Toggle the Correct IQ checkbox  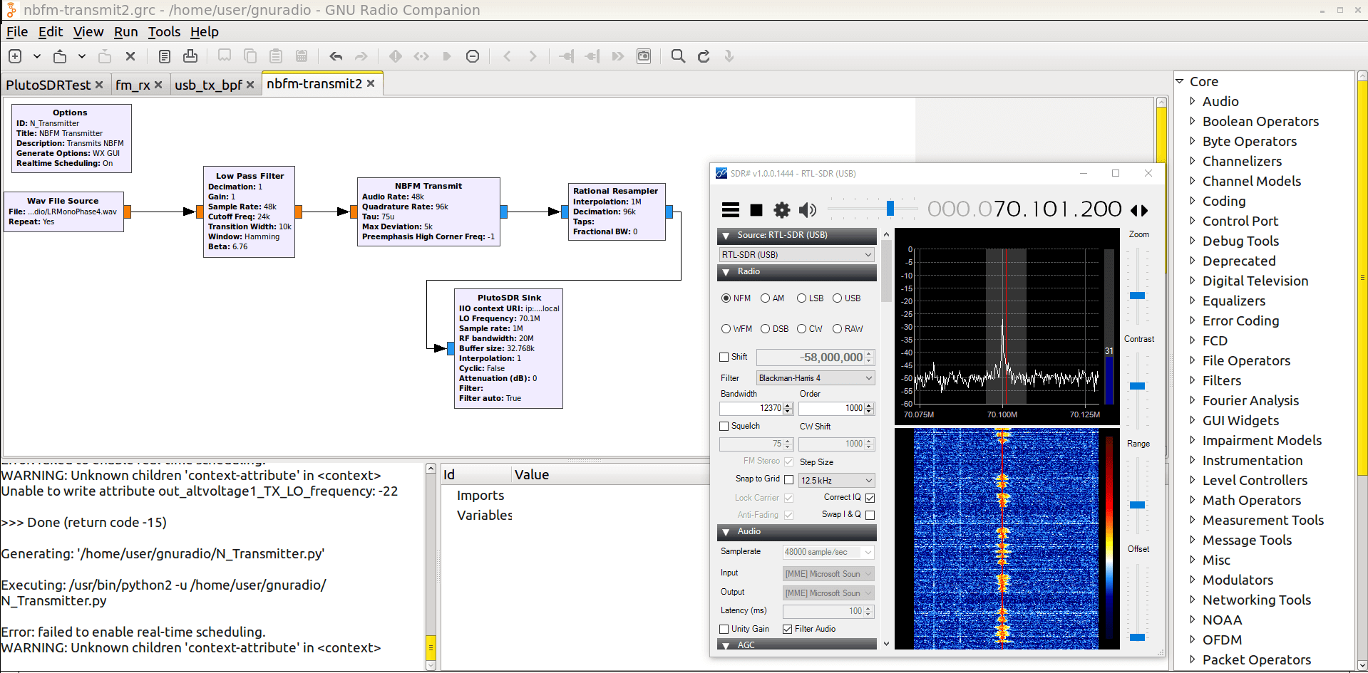(x=870, y=498)
